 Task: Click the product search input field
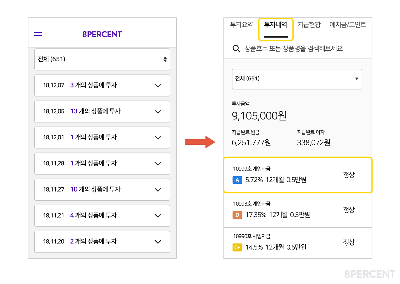click(x=294, y=48)
